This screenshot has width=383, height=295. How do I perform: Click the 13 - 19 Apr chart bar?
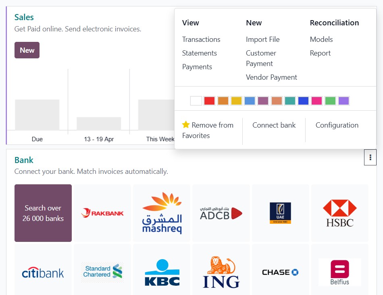tap(99, 124)
